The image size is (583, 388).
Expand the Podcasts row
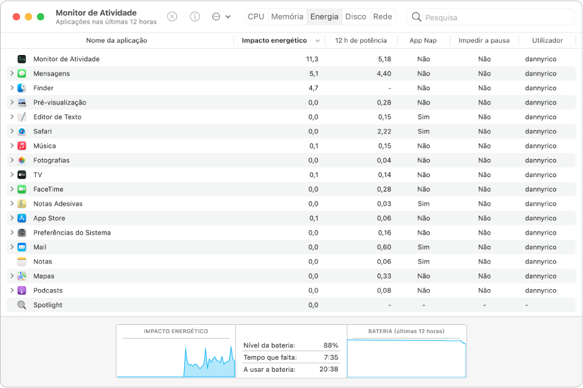(12, 290)
